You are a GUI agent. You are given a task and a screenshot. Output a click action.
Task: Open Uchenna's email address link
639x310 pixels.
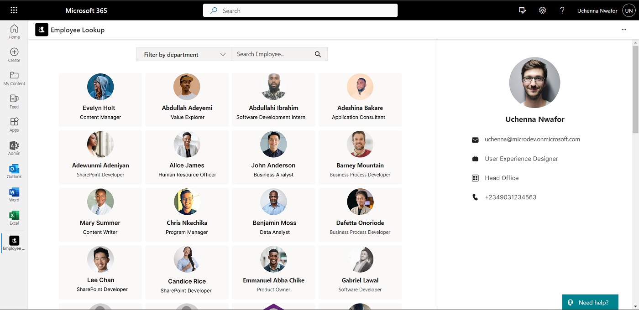pyautogui.click(x=532, y=139)
